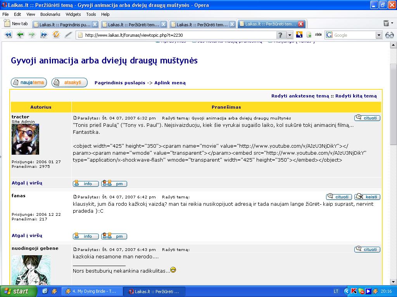Viewport: 397px width, 297px height.
Task: Click the wand icon in the toolbar
Action: click(68, 35)
